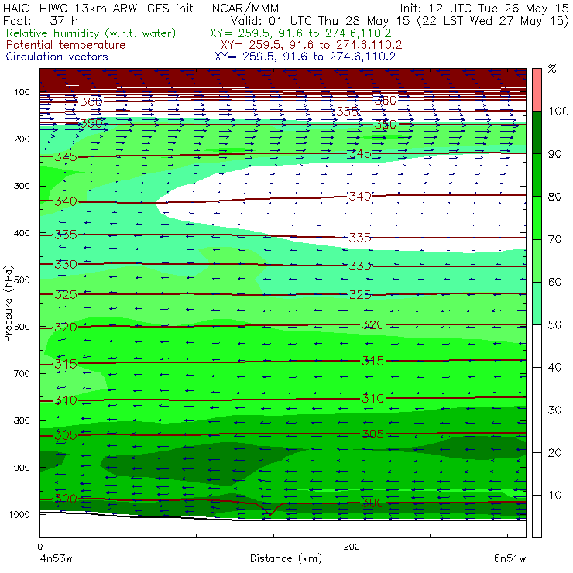This screenshot has height=573, width=573.
Task: Click the red 'Potential temperature' legend label
Action: [65, 45]
